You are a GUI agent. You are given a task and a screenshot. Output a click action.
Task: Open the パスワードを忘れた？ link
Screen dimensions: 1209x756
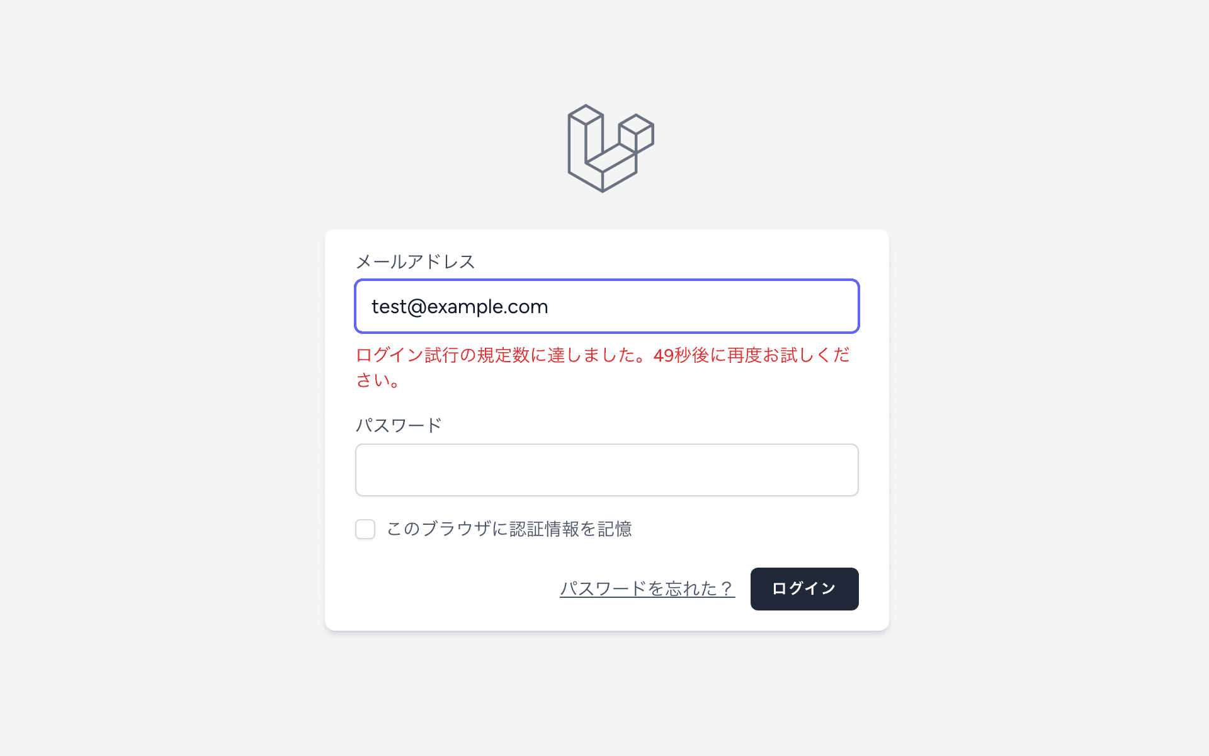pyautogui.click(x=647, y=589)
